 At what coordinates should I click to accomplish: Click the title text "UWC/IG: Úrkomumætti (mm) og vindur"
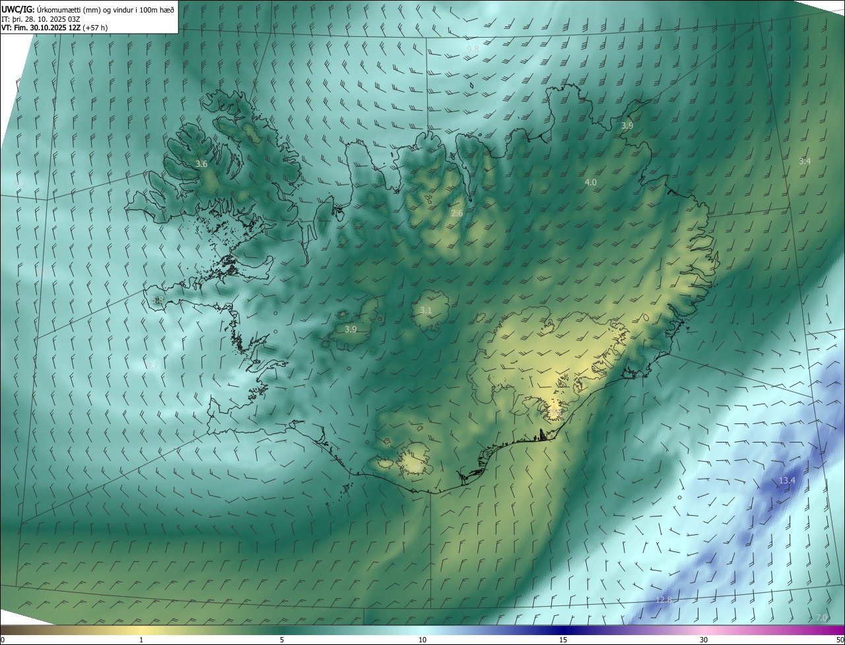point(88,9)
